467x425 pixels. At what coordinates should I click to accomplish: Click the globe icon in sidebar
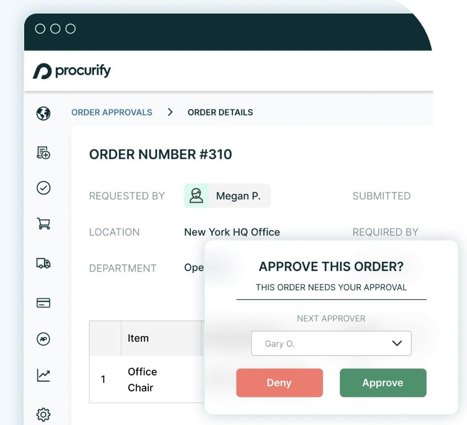point(43,114)
